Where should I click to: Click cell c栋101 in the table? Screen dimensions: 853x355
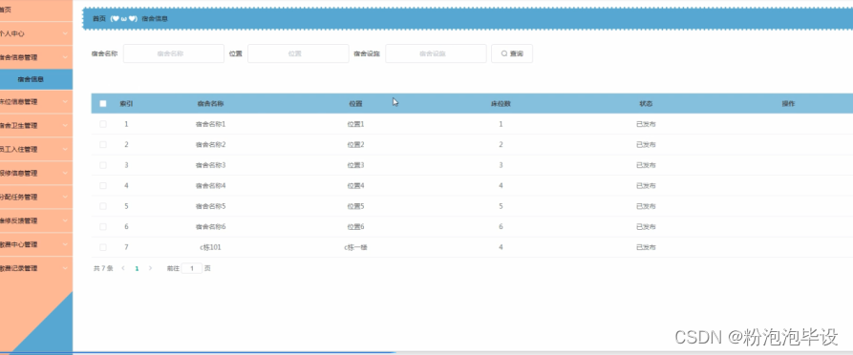coord(210,247)
